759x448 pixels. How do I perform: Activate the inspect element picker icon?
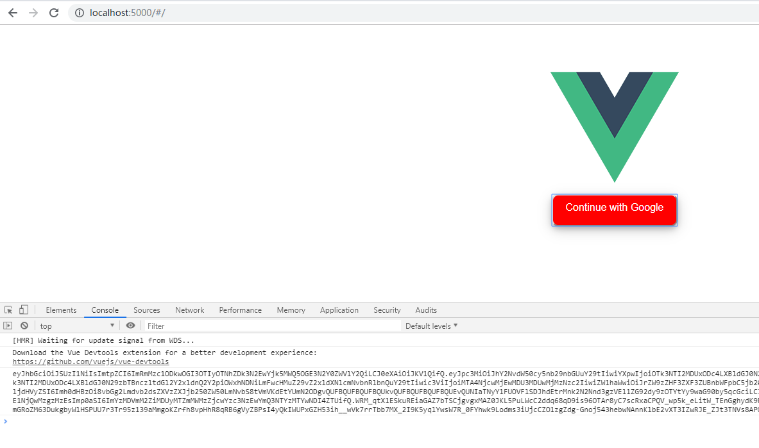8,310
